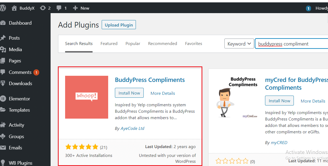Open the Keyword search dropdown
Image resolution: width=328 pixels, height=166 pixels.
click(x=239, y=43)
